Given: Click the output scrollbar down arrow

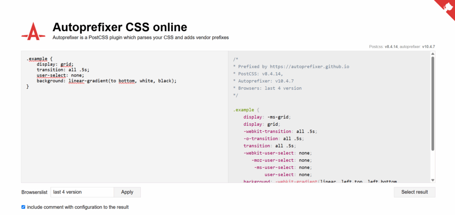Looking at the screenshot, I should pyautogui.click(x=433, y=179).
